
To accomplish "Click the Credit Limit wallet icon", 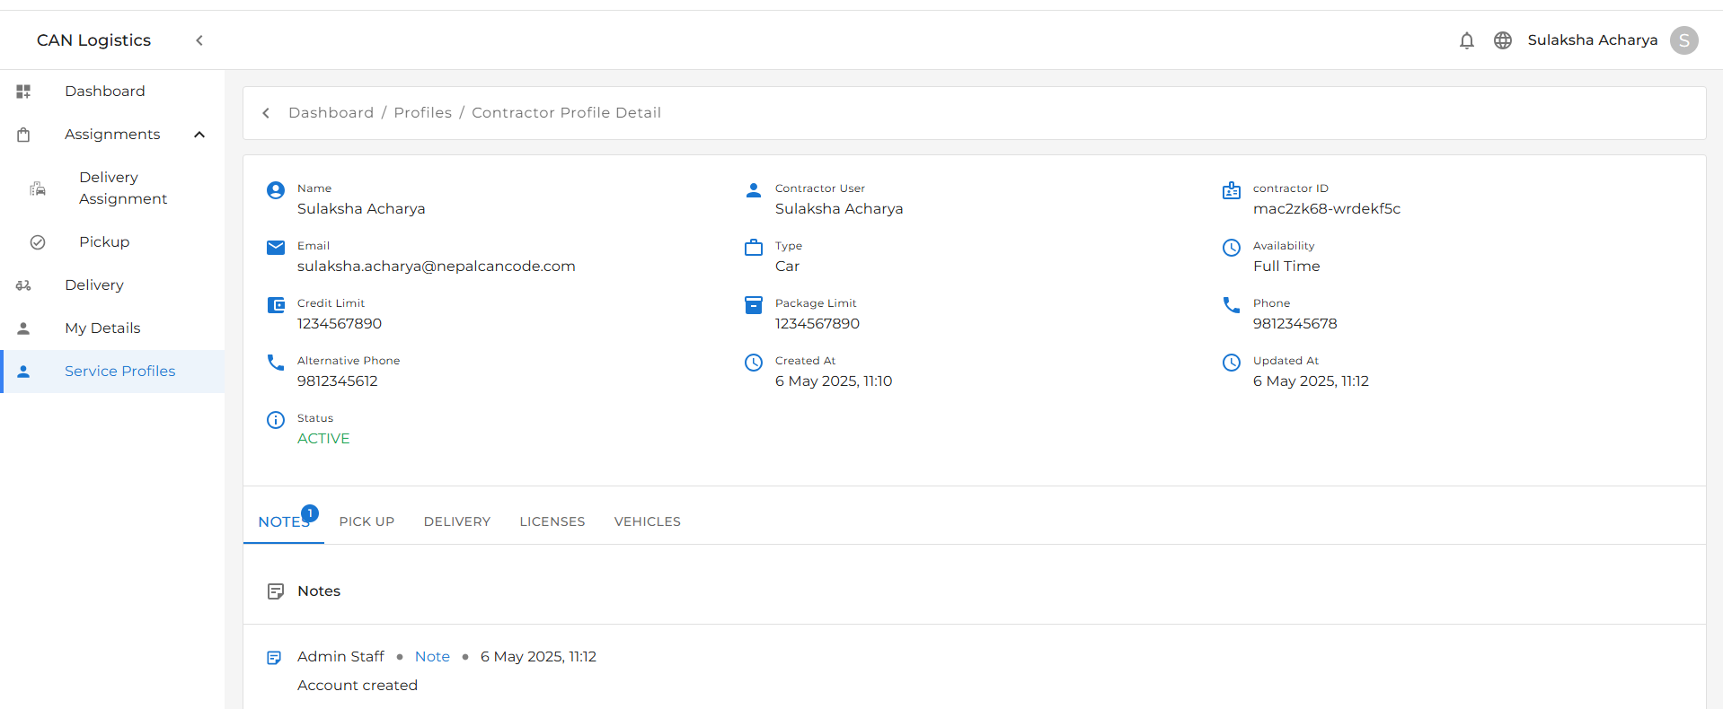I will pos(276,305).
